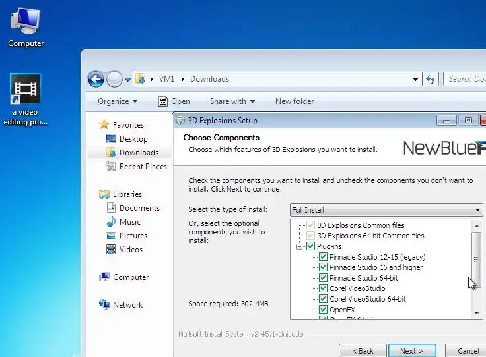Open the Share with menu
This screenshot has height=357, width=486.
[x=232, y=101]
